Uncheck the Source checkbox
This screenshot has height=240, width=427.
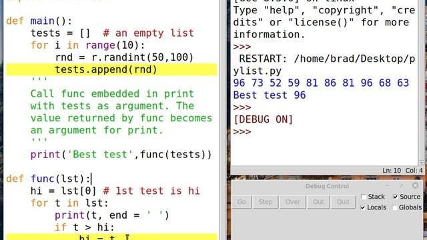[x=396, y=197]
